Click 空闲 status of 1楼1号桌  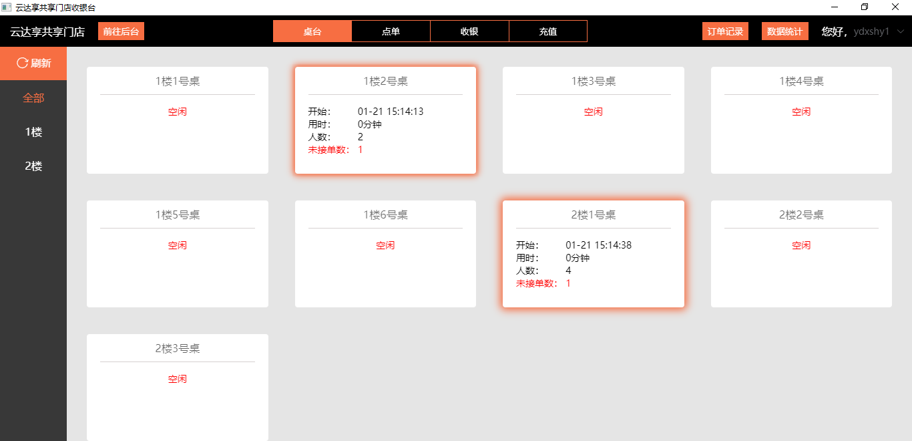click(x=178, y=112)
